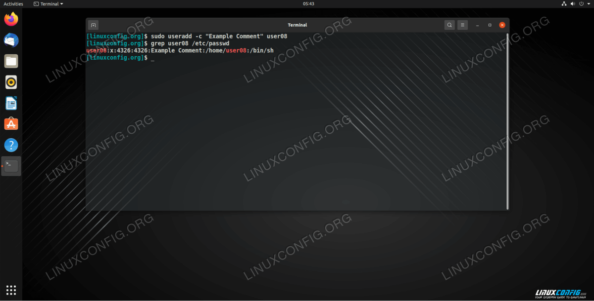
Task: Open the Help icon in the dock
Action: coord(11,145)
